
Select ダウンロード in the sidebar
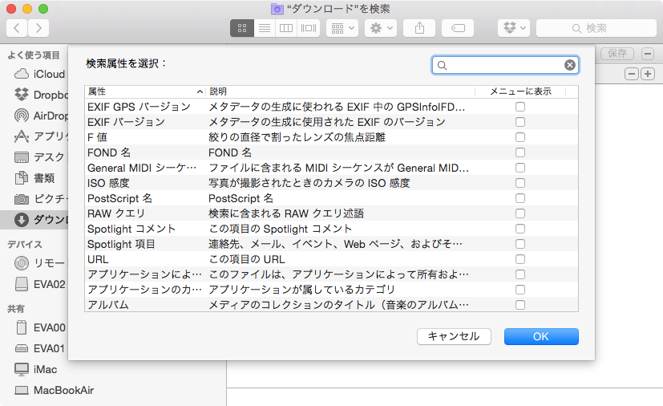click(x=34, y=220)
